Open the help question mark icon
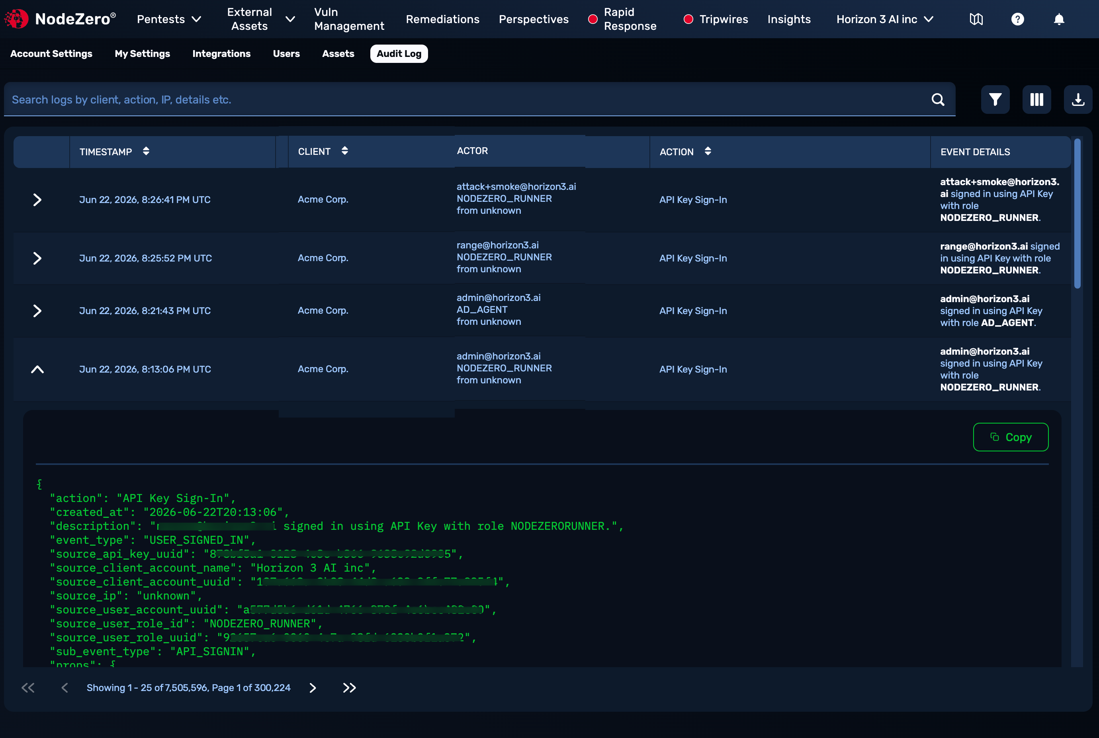This screenshot has width=1099, height=738. (x=1017, y=19)
